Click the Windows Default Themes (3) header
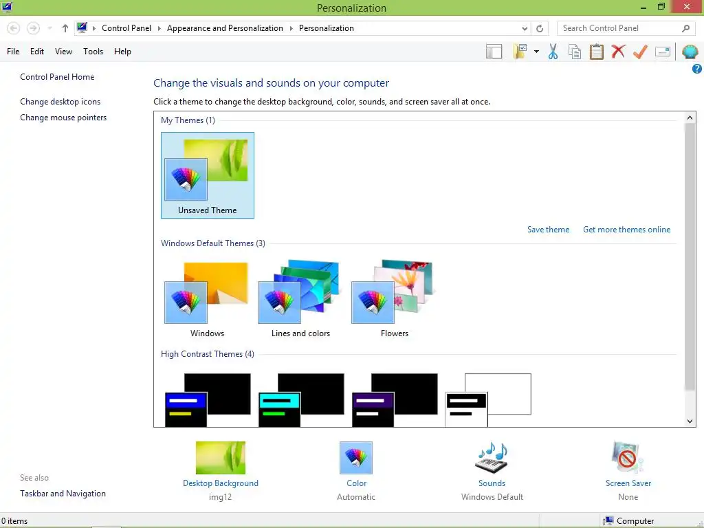The width and height of the screenshot is (704, 528). [213, 243]
